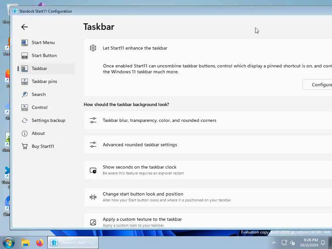This screenshot has width=332, height=249.
Task: Show hidden tray icons chevron
Action: [274, 243]
